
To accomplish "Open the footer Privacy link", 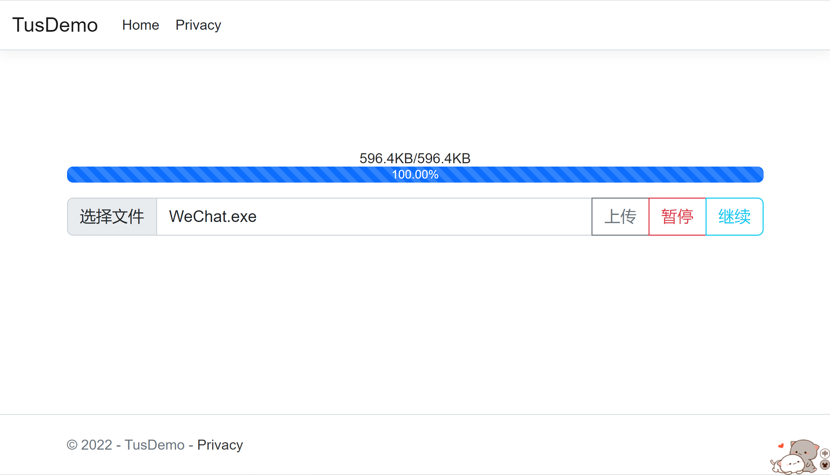I will click(x=220, y=445).
